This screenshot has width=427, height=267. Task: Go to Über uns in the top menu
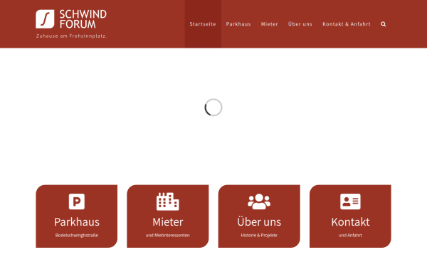pyautogui.click(x=300, y=24)
